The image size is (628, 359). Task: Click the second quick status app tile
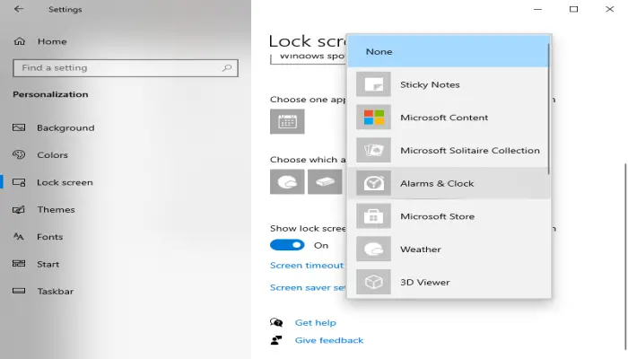point(325,181)
